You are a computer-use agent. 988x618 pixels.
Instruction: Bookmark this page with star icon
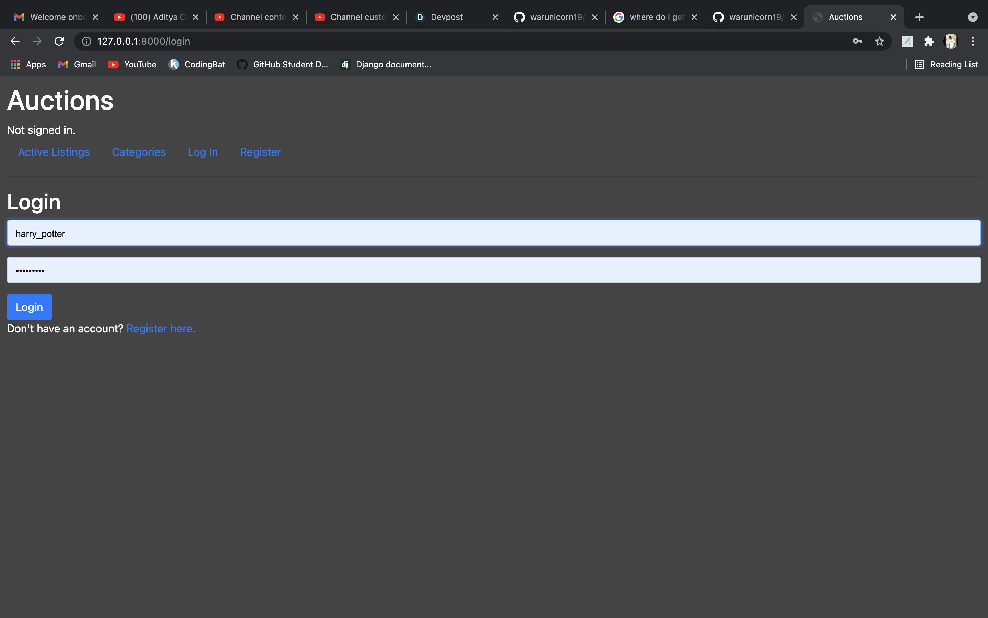pyautogui.click(x=879, y=41)
